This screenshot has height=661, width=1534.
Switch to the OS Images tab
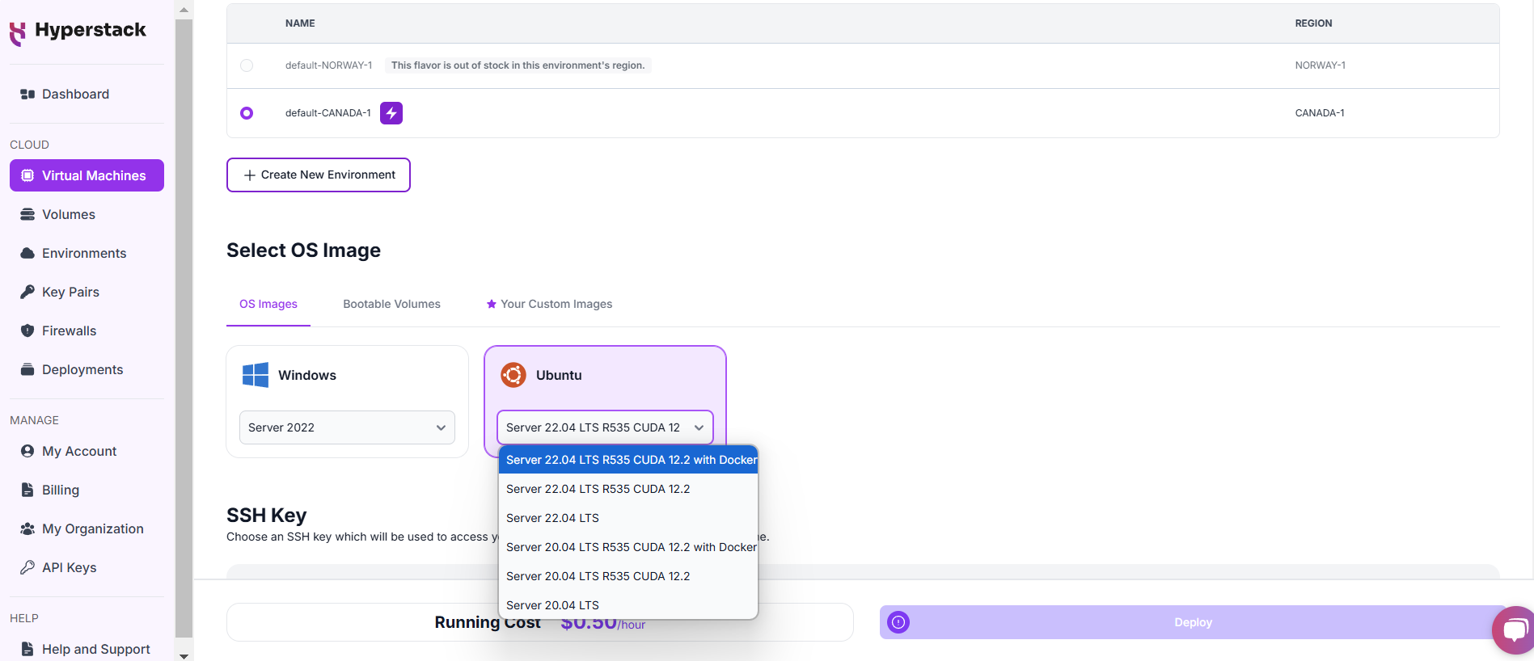pyautogui.click(x=268, y=304)
